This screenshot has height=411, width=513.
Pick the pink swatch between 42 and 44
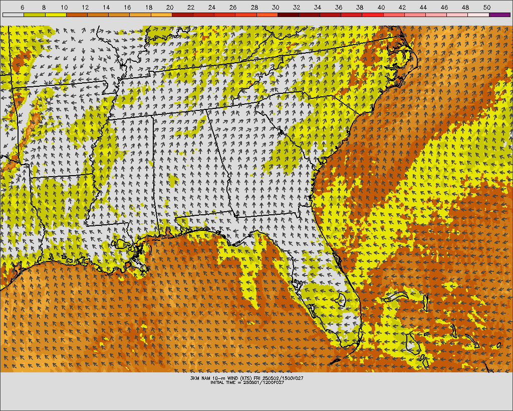pos(415,15)
